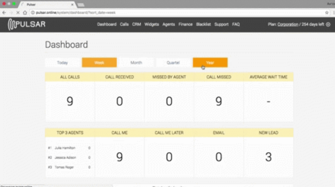Screen dimensions: 335x187
Task: Go to the Widgets page
Action: point(151,24)
